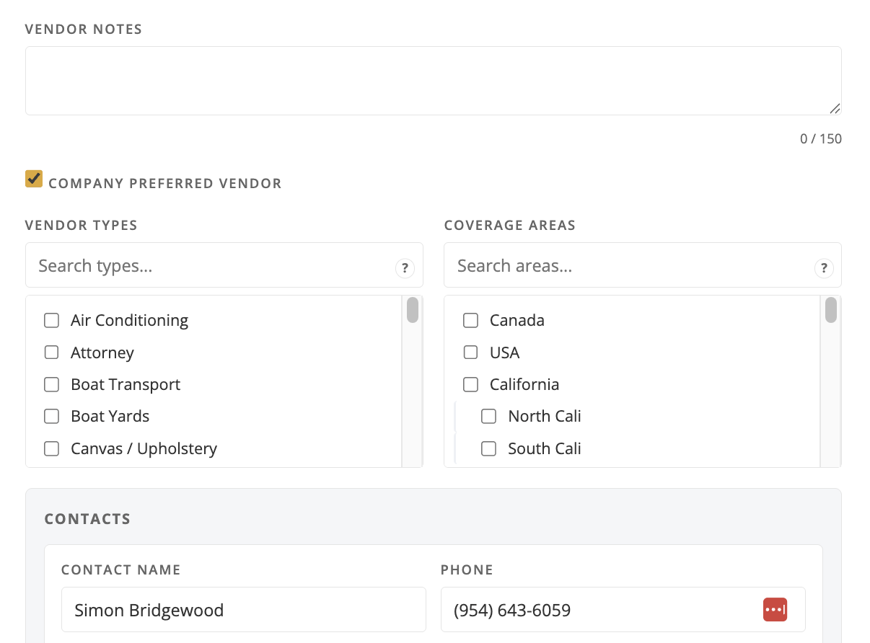This screenshot has height=643, width=870.
Task: Check the North Cali coverage area
Action: pos(488,416)
